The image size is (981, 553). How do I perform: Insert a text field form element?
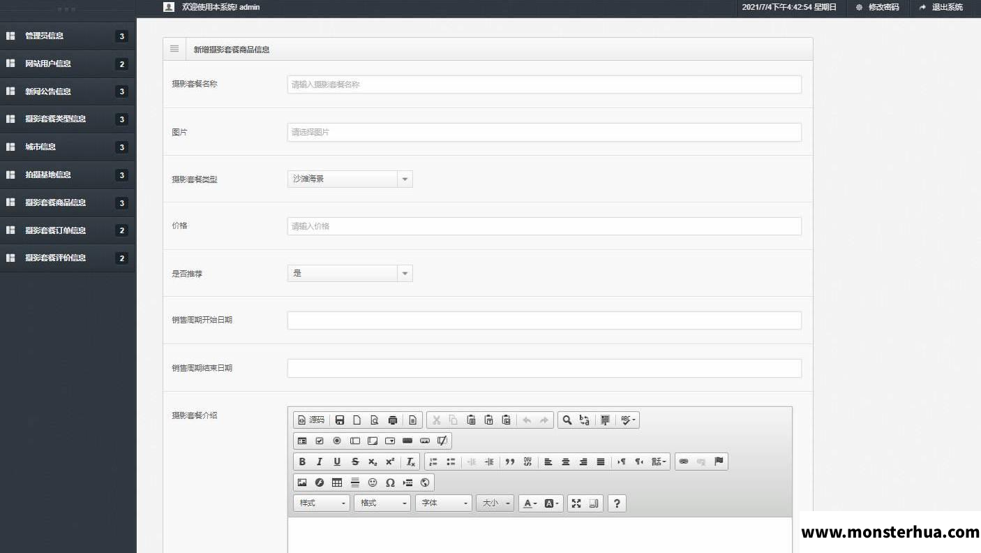pos(355,441)
